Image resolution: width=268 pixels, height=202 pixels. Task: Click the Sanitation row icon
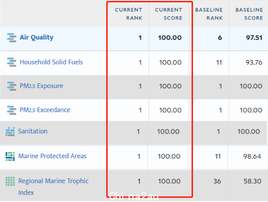(x=10, y=132)
